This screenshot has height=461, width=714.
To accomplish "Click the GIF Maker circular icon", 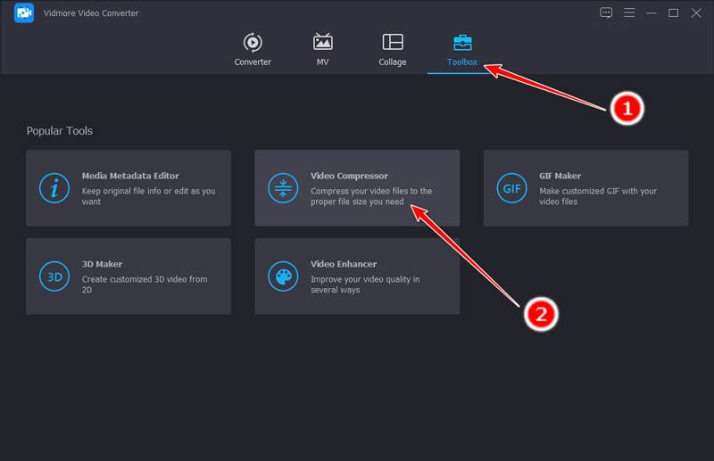I will [x=512, y=188].
